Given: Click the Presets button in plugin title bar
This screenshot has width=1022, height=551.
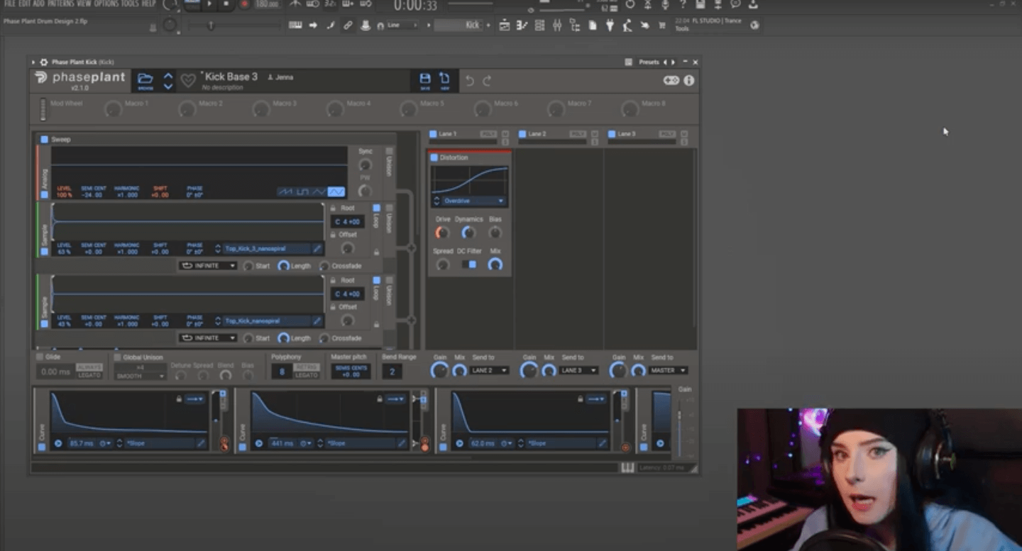Looking at the screenshot, I should pyautogui.click(x=649, y=62).
